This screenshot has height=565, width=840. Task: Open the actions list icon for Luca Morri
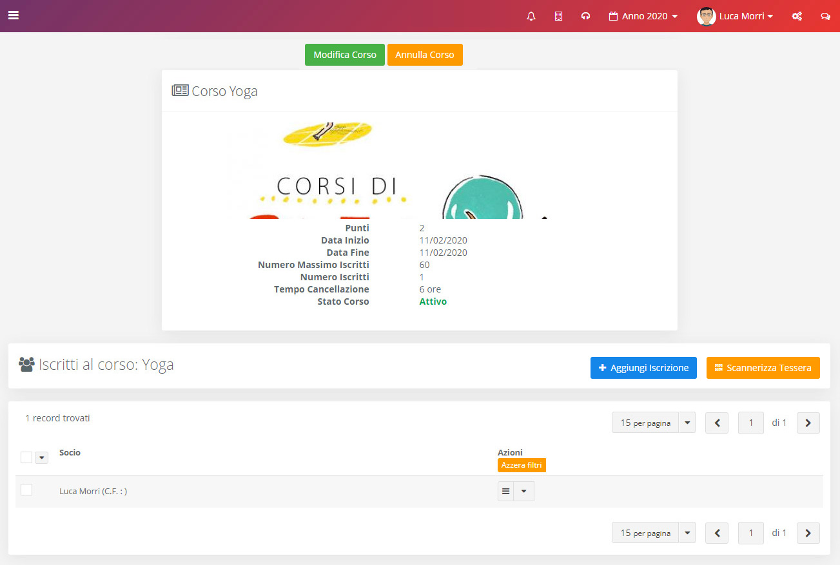point(506,491)
